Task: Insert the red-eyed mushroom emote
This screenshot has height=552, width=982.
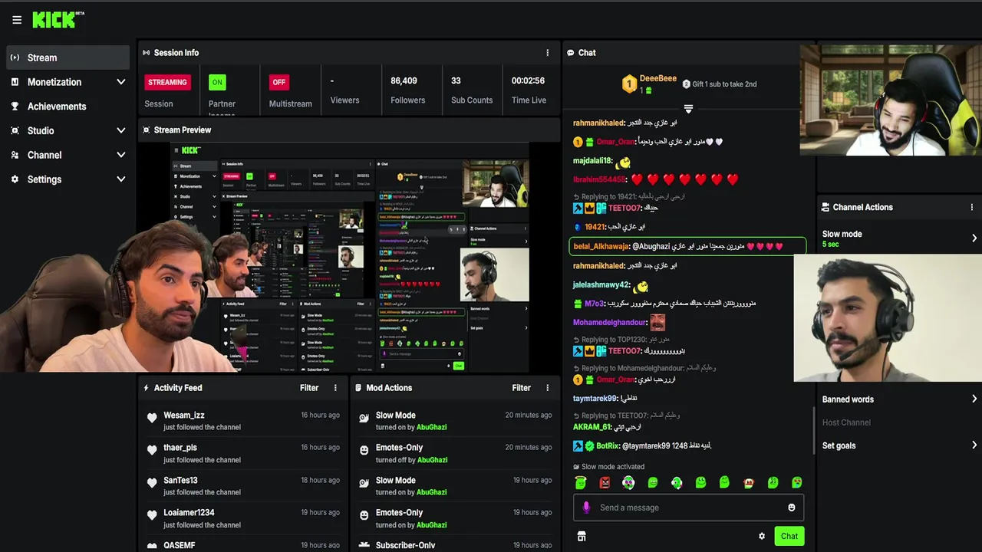Action: click(749, 482)
